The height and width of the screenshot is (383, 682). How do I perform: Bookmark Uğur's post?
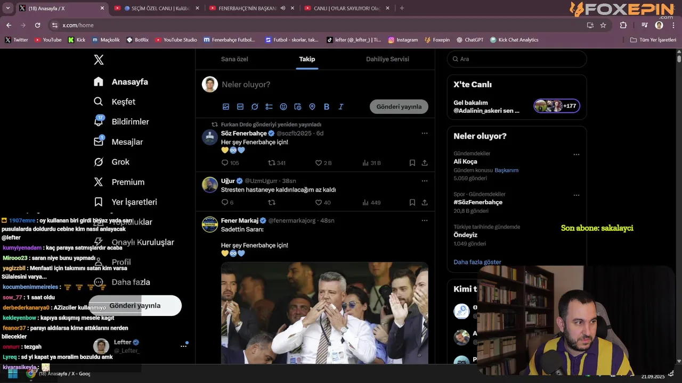coord(412,203)
